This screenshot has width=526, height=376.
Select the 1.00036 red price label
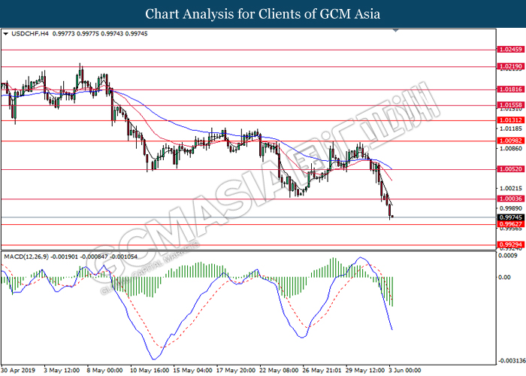(x=509, y=199)
